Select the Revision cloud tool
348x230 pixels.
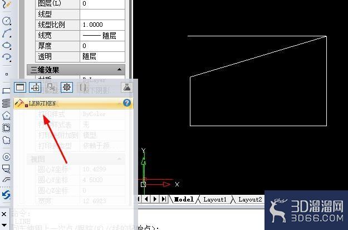pos(6,140)
